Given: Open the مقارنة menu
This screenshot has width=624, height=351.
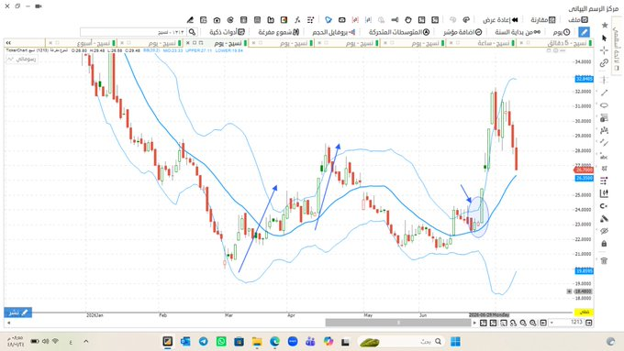Looking at the screenshot, I should click(x=543, y=20).
